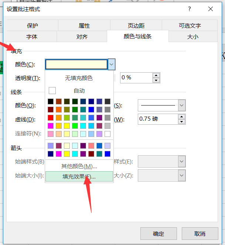This screenshot has width=225, height=245.
Task: Click the 取消 button
Action: [x=200, y=234]
